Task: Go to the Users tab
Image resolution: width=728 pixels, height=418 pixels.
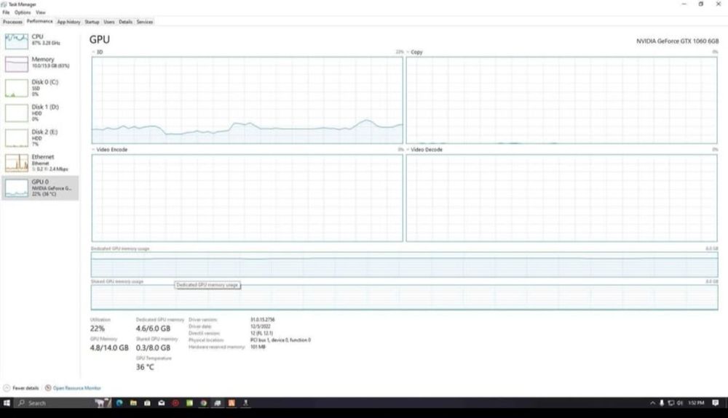Action: pos(109,22)
